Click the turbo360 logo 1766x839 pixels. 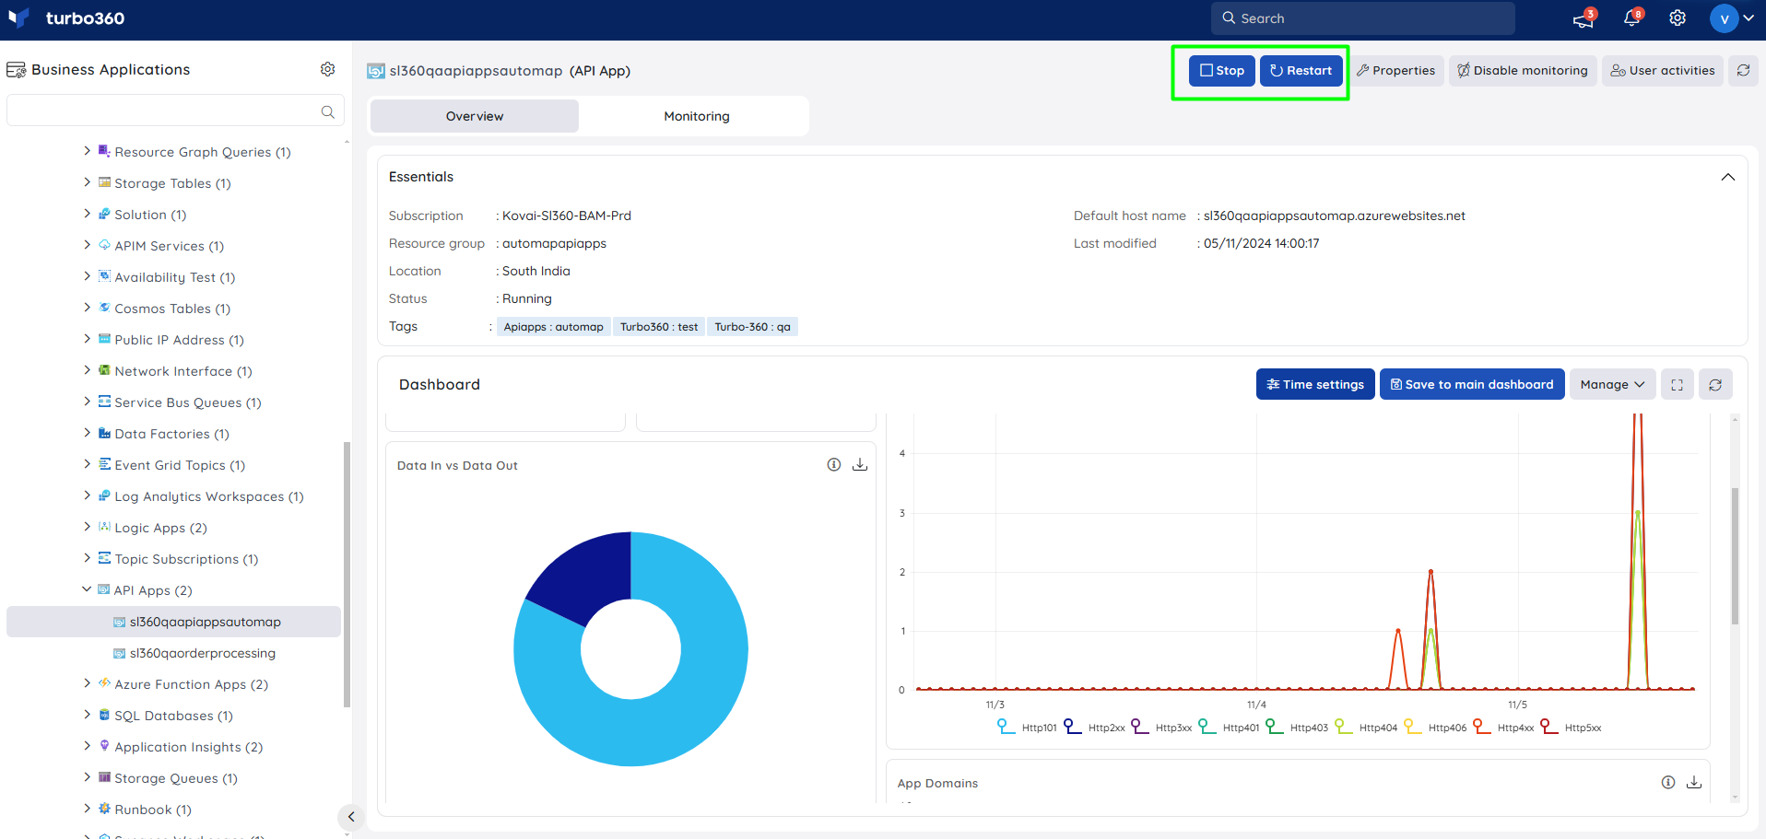tap(65, 18)
